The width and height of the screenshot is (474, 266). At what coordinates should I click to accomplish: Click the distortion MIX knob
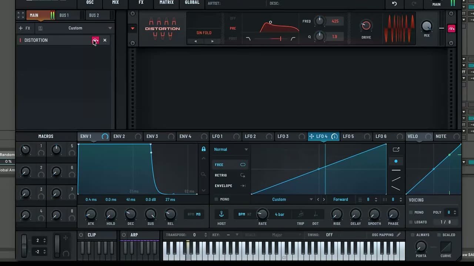pos(427,26)
